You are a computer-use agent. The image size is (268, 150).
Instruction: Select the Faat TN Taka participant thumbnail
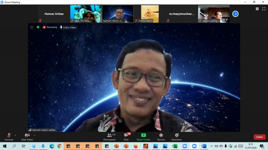coord(86,14)
